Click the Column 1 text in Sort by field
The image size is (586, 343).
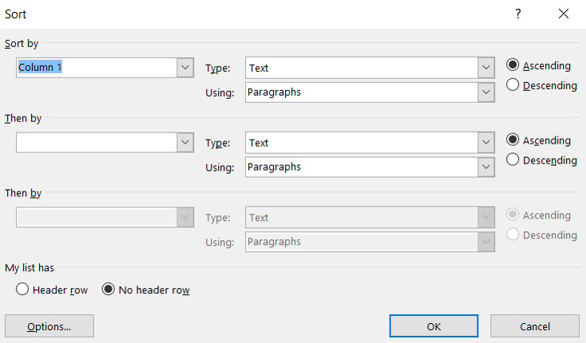(x=40, y=68)
